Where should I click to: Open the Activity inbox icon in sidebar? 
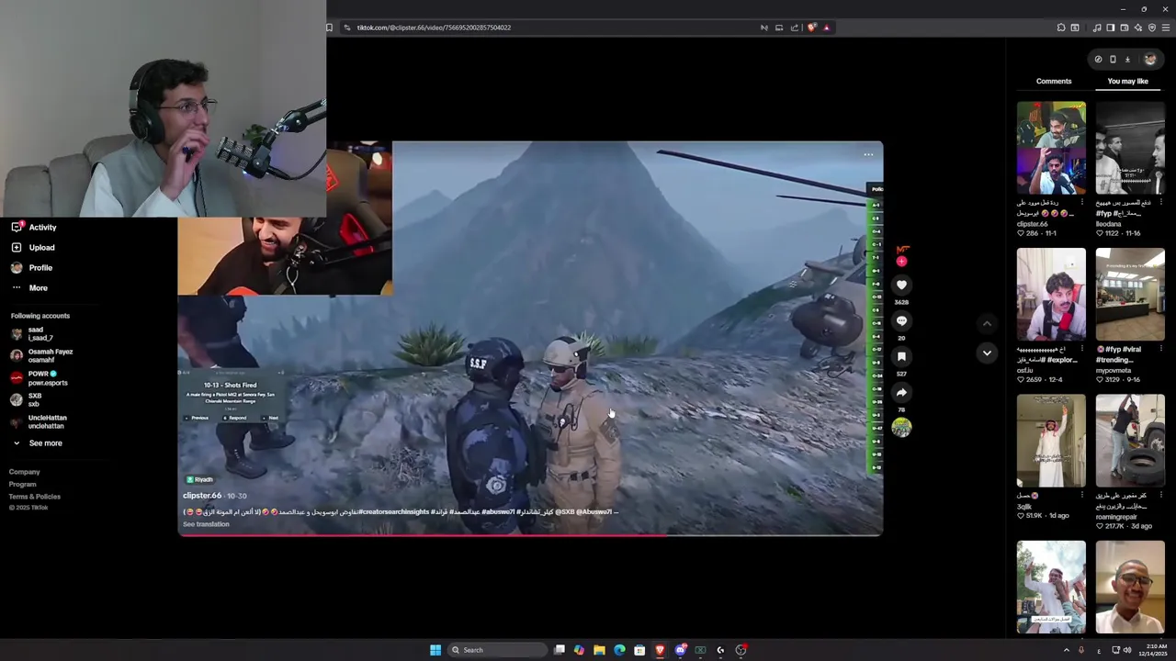click(17, 227)
